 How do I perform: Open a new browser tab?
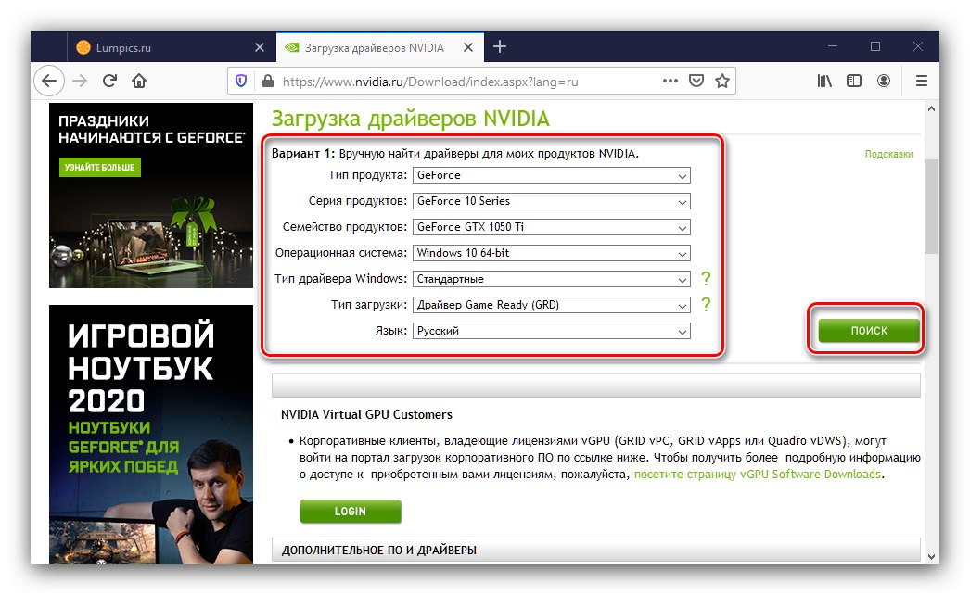(x=500, y=46)
